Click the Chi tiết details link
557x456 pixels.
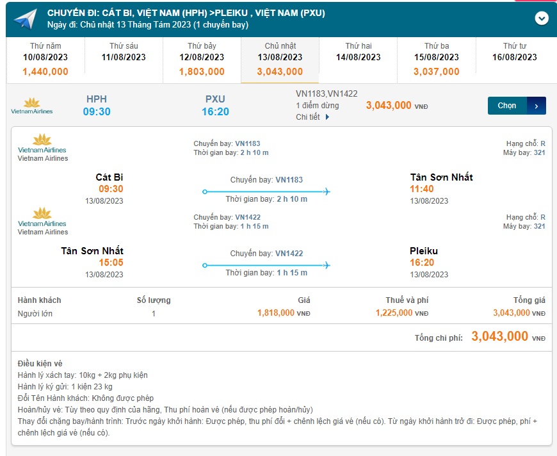[308, 117]
